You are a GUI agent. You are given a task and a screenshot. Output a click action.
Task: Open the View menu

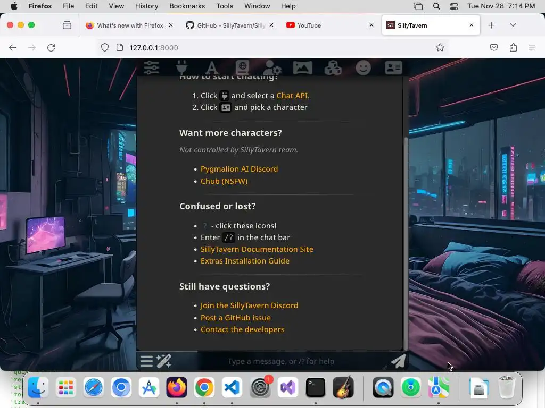tap(116, 6)
